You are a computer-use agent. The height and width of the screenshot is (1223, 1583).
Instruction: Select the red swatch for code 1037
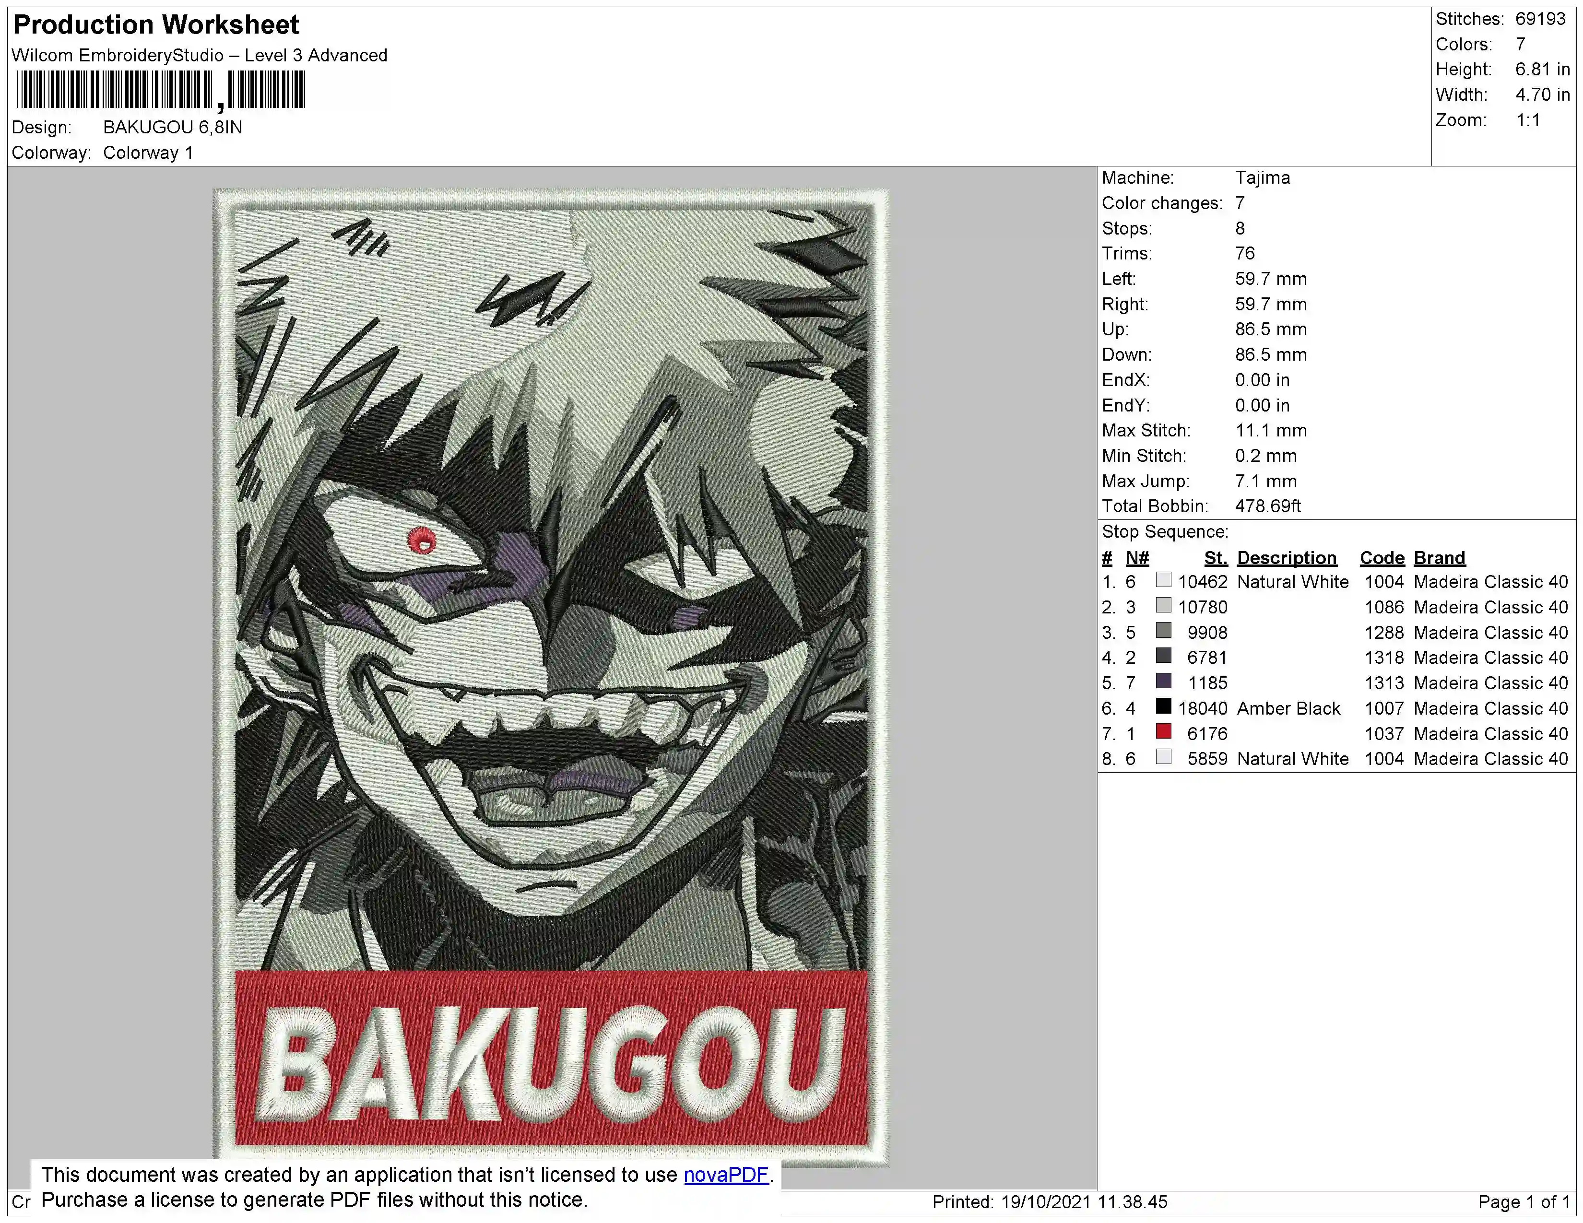pos(1163,732)
